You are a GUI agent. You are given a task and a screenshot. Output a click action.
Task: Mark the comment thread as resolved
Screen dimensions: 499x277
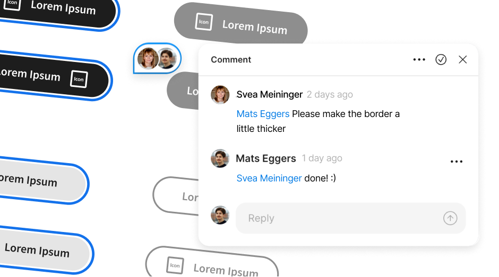[441, 59]
